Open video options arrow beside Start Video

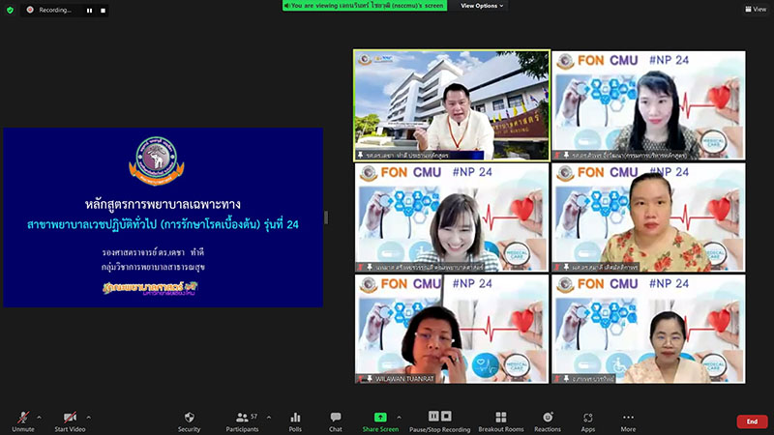pos(88,418)
